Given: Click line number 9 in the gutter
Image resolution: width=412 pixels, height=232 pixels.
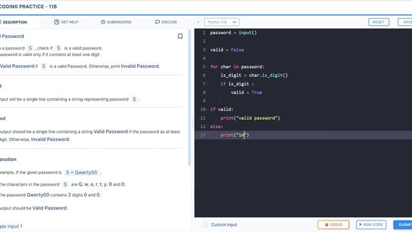Looking at the screenshot, I should pyautogui.click(x=204, y=101).
